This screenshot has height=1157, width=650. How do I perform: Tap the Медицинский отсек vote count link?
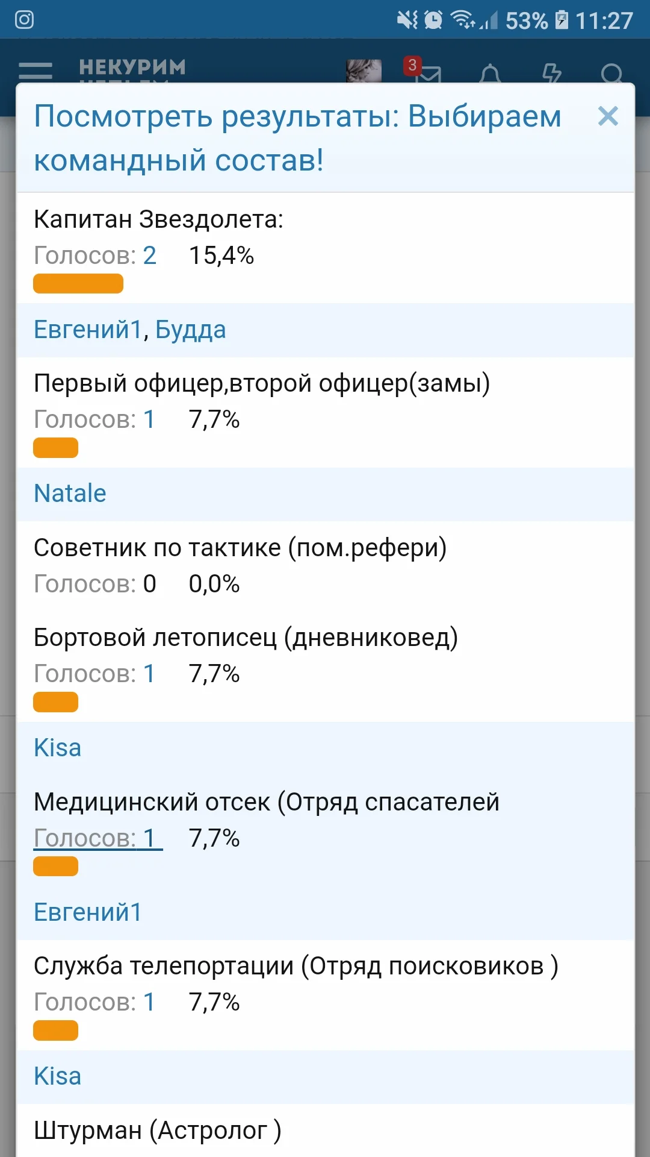[x=97, y=838]
